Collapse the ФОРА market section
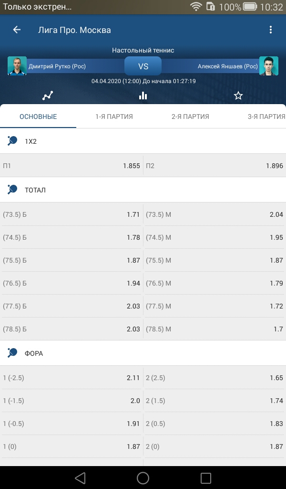This screenshot has width=286, height=489. [143, 353]
